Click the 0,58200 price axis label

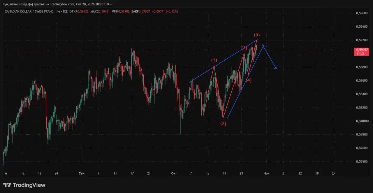tap(362, 108)
